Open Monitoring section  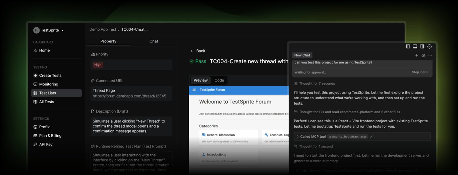point(49,84)
